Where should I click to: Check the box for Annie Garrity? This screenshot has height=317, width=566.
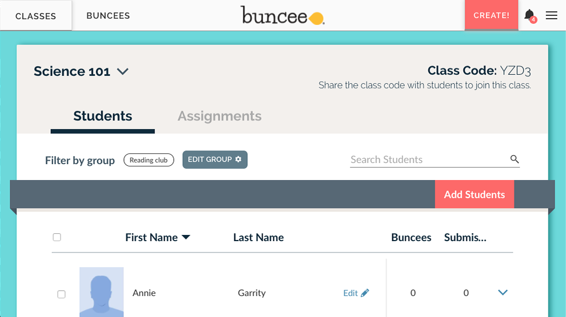point(61,294)
